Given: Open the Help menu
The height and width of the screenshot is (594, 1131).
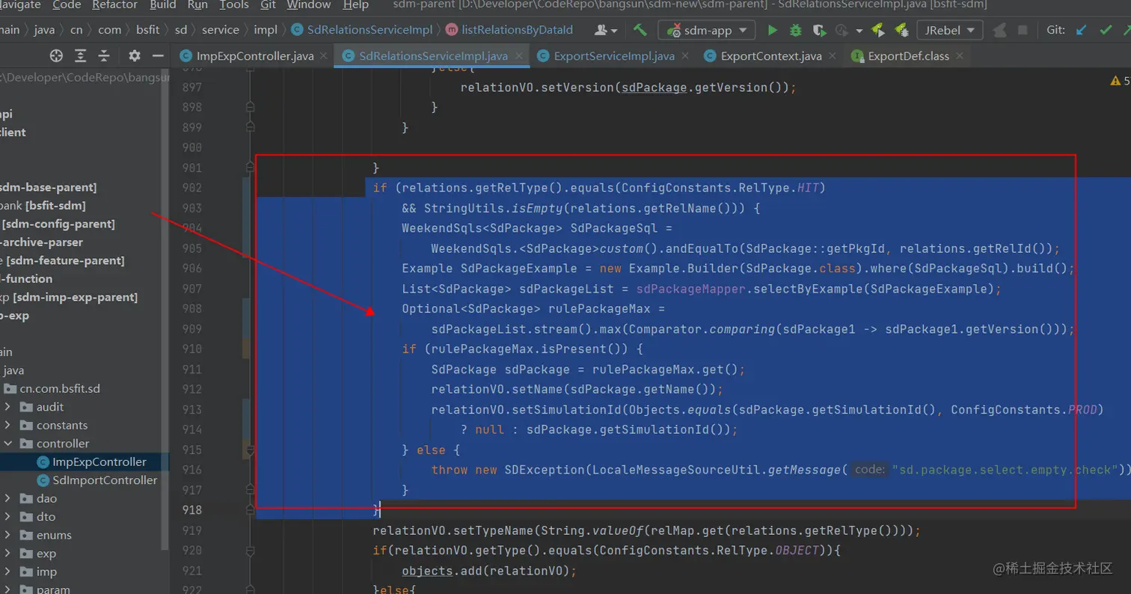Looking at the screenshot, I should 356,5.
